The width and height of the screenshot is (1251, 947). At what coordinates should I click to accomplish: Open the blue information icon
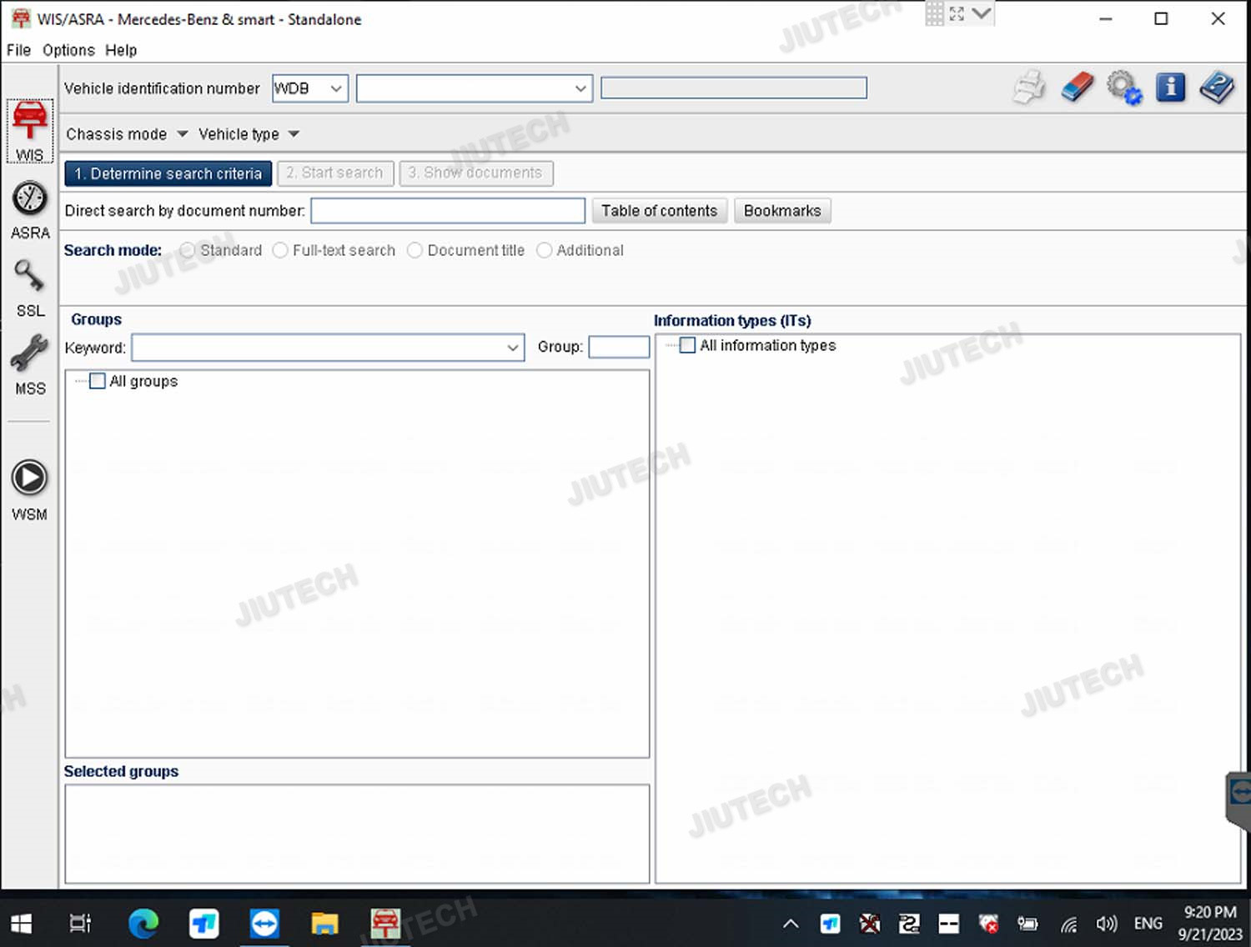pyautogui.click(x=1170, y=88)
